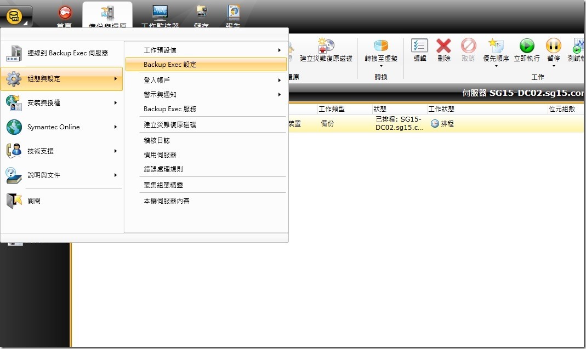Open the 優先順序 dropdown arrow

coord(496,66)
